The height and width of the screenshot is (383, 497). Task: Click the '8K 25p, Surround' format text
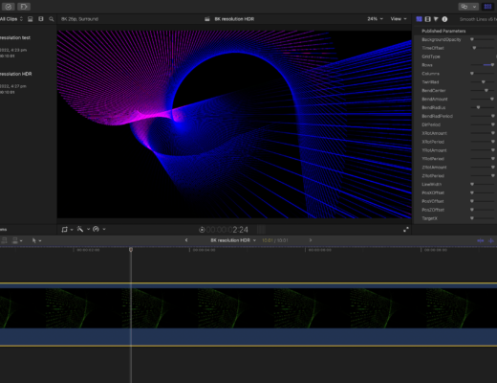pyautogui.click(x=79, y=19)
